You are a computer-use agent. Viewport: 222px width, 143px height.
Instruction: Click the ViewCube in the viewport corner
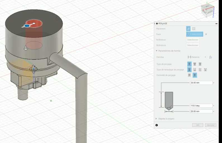[207, 11]
